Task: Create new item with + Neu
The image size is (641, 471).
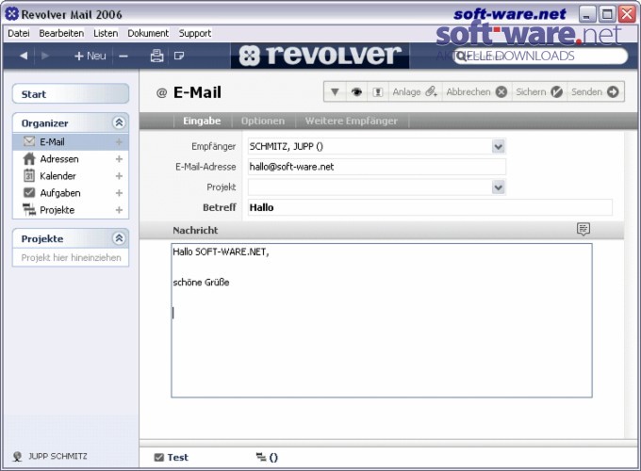Action: [x=90, y=56]
